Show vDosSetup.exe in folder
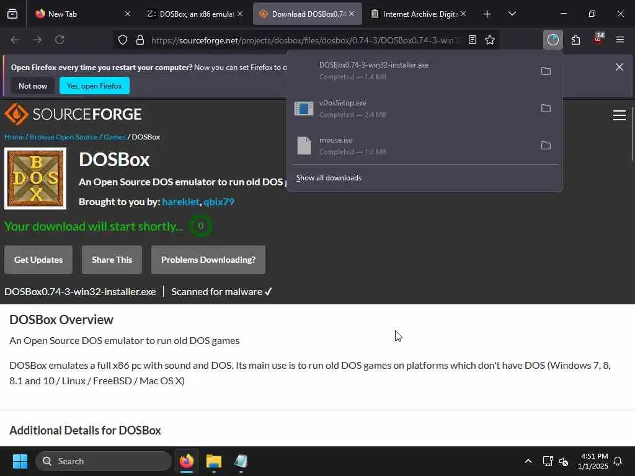The image size is (635, 476). [546, 108]
